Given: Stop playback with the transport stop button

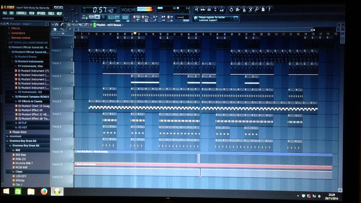Looking at the screenshot, I should pos(97,17).
